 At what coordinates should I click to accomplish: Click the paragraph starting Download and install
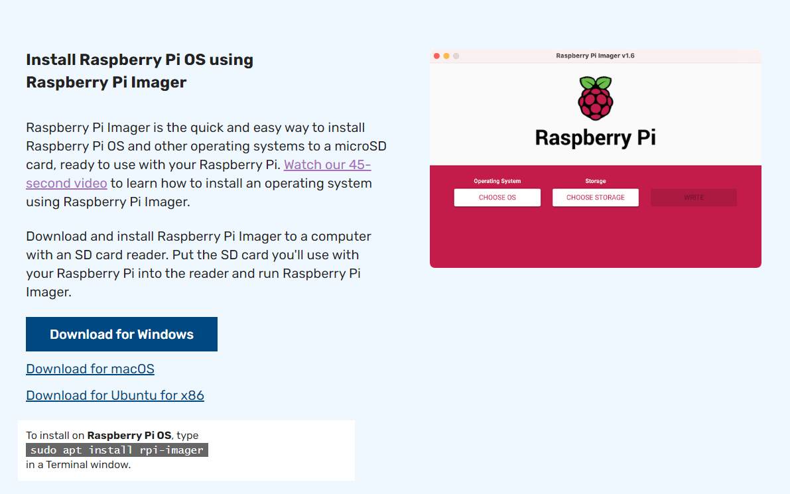[199, 264]
